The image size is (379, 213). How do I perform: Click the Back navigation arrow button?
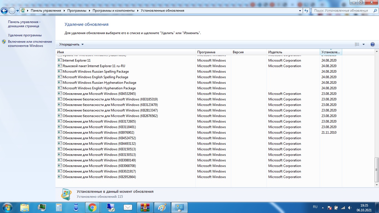[4, 11]
